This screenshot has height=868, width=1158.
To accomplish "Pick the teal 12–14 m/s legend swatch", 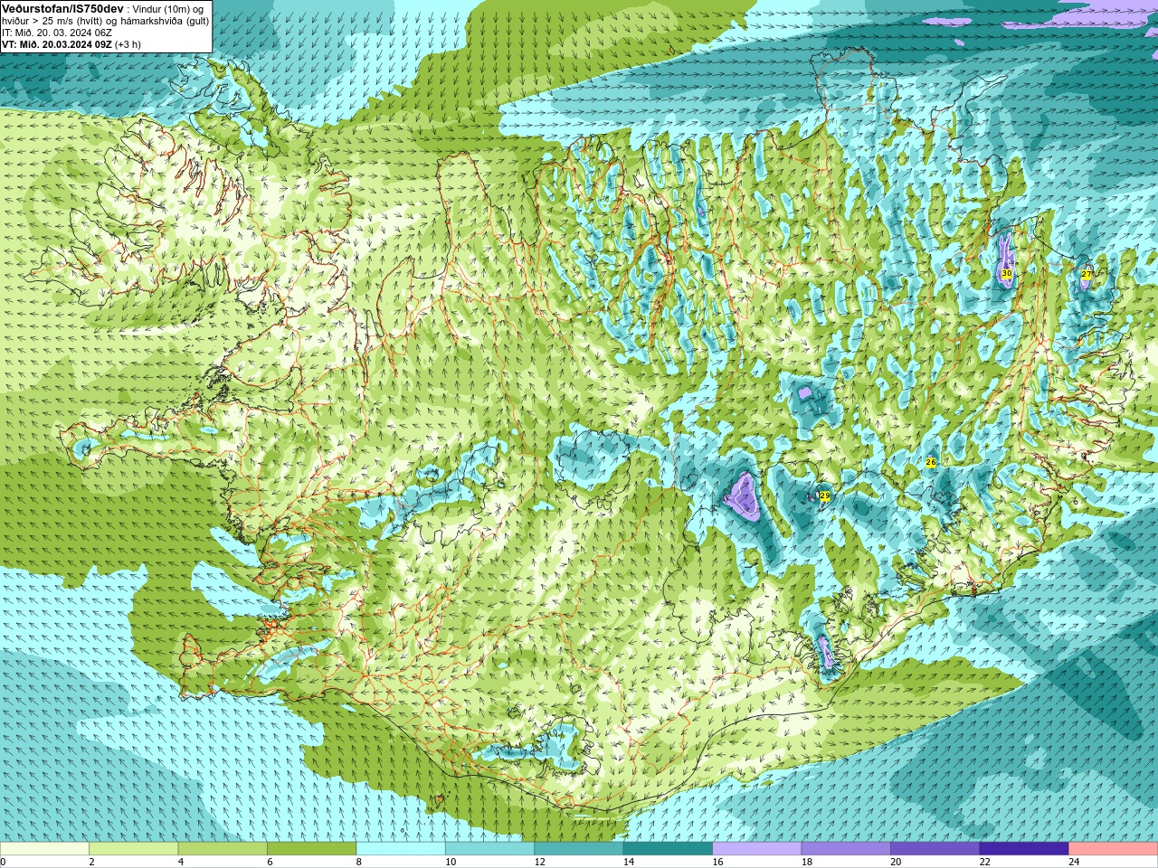I will [x=579, y=849].
